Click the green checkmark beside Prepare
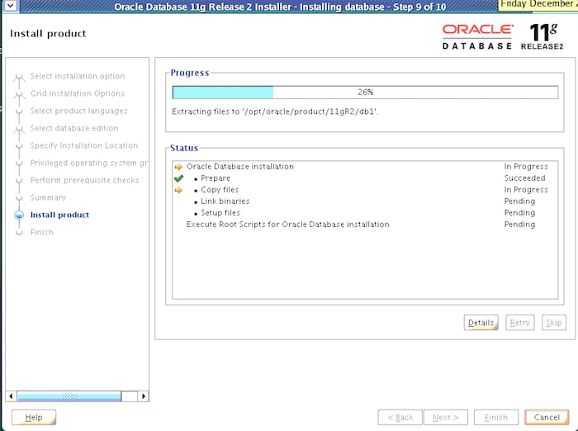Image resolution: width=578 pixels, height=431 pixels. (179, 178)
